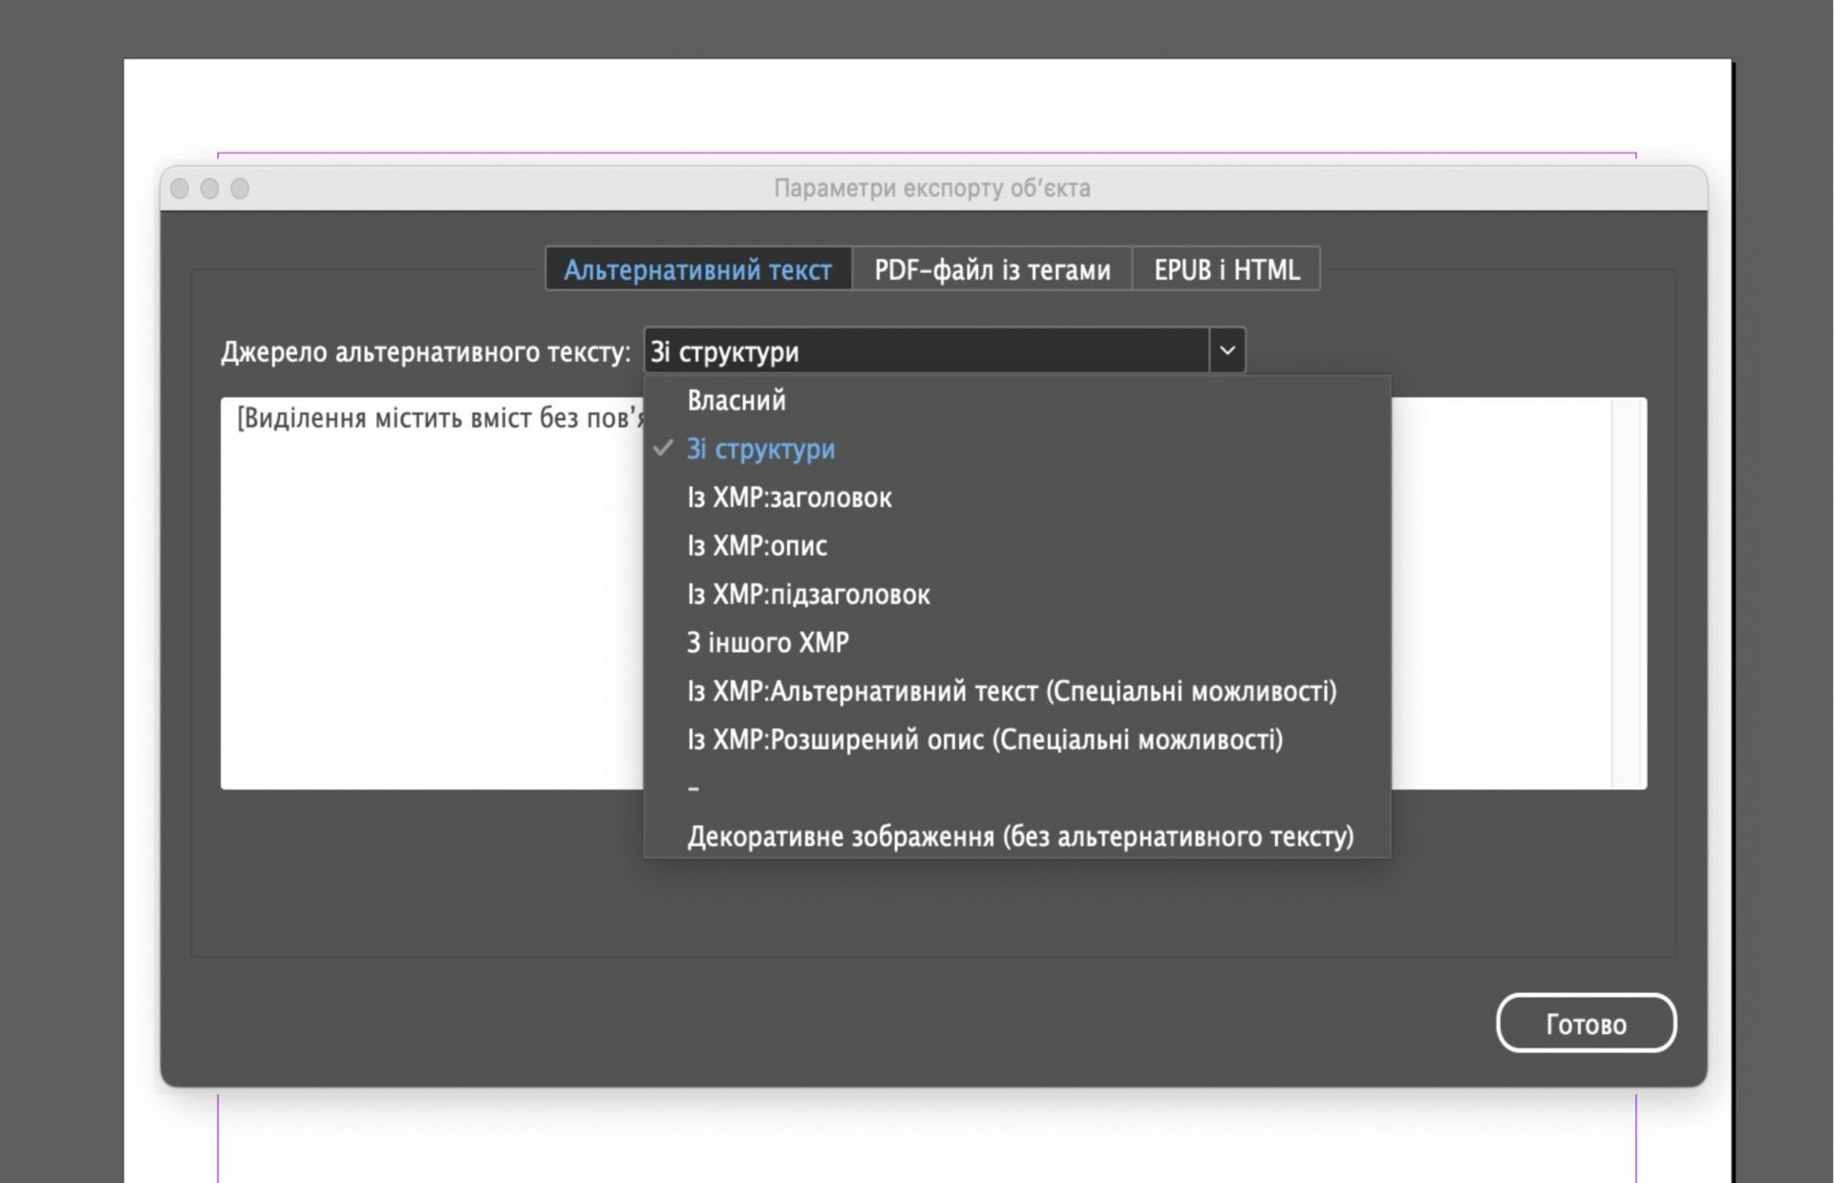Click the dialog's zoom circle button
Screen dimensions: 1834x1183
(241, 189)
